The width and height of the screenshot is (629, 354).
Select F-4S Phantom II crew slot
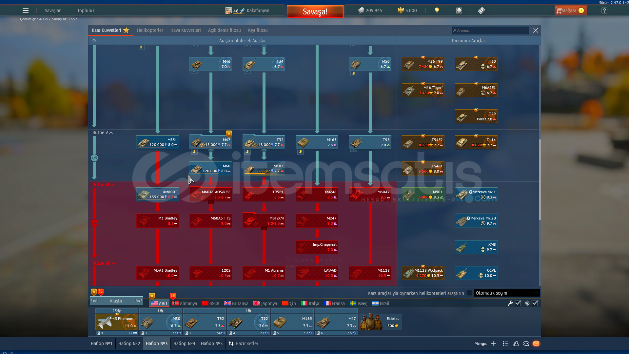tap(117, 322)
